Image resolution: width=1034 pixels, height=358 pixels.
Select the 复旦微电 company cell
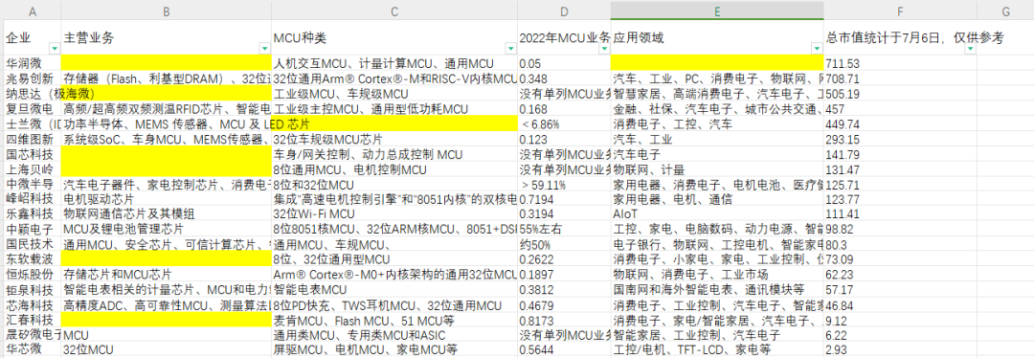[x=33, y=108]
